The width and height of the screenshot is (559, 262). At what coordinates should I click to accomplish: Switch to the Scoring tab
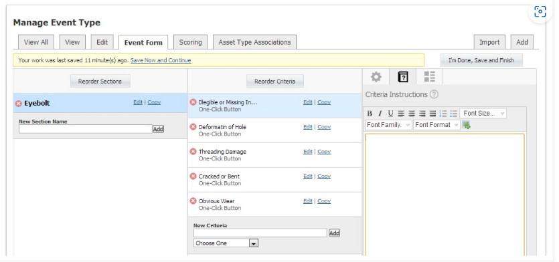190,42
